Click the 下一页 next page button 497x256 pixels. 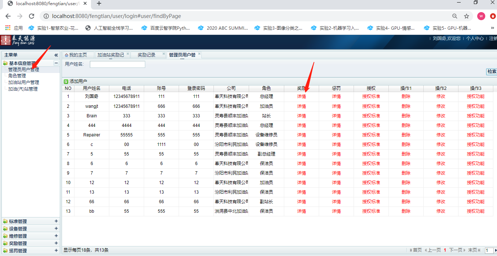coord(455,250)
